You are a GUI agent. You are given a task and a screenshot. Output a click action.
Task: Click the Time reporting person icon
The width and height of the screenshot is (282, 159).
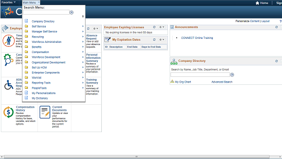click(8, 41)
